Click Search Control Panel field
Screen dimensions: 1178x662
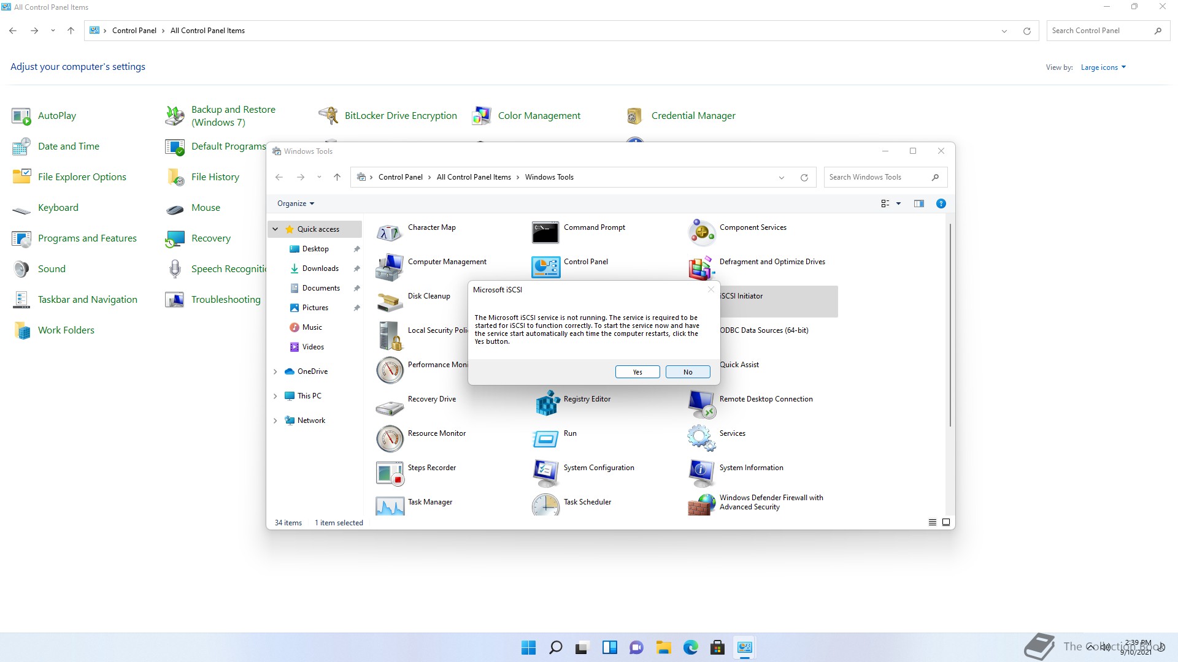point(1108,31)
